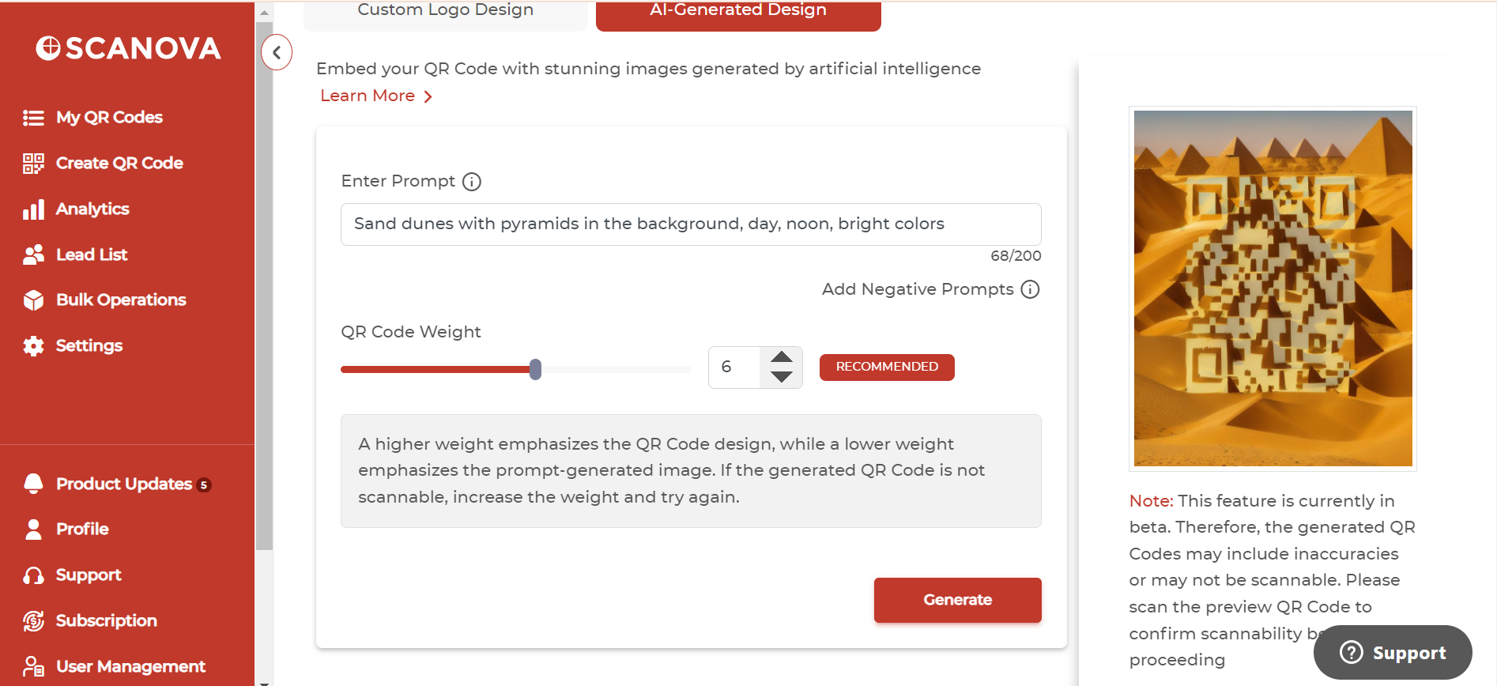Click the QR Code Weight slider handle
This screenshot has width=1497, height=686.
[535, 369]
